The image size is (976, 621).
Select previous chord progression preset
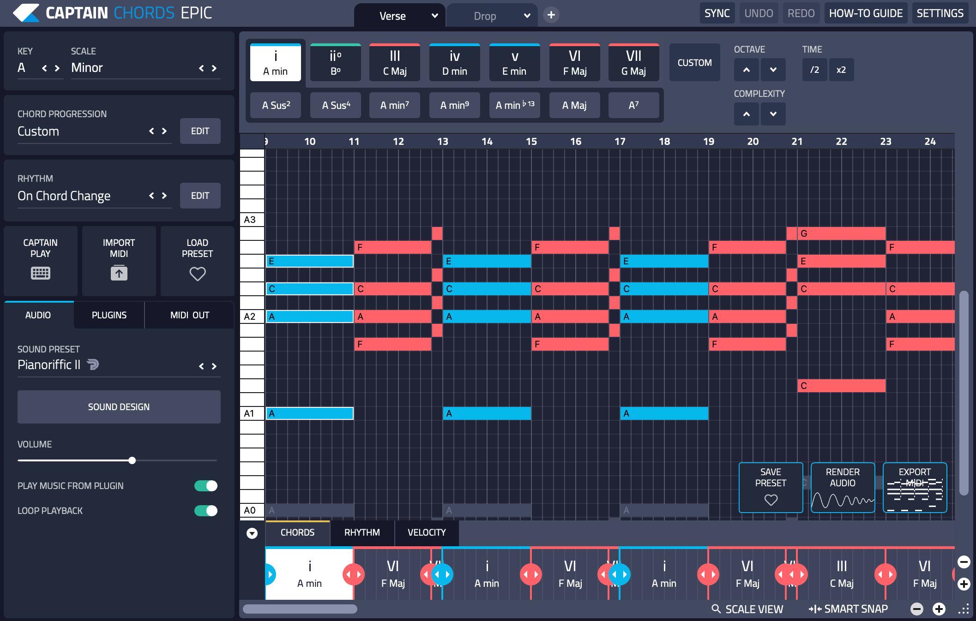(151, 131)
